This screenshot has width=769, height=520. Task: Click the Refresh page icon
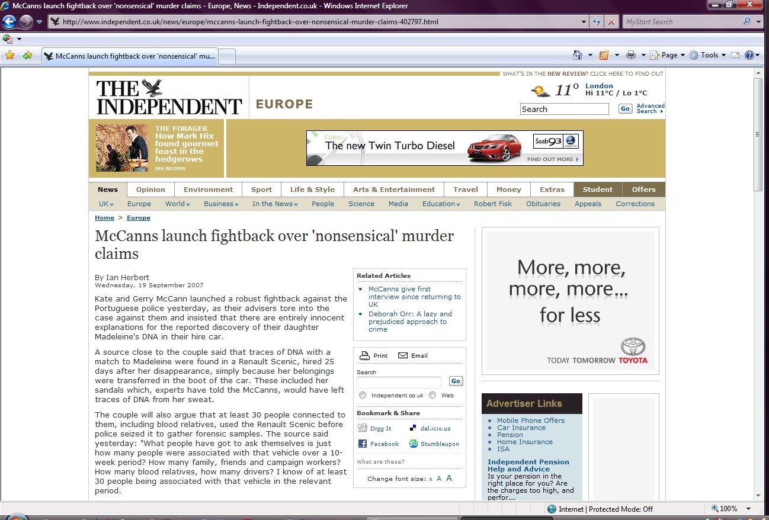click(597, 22)
